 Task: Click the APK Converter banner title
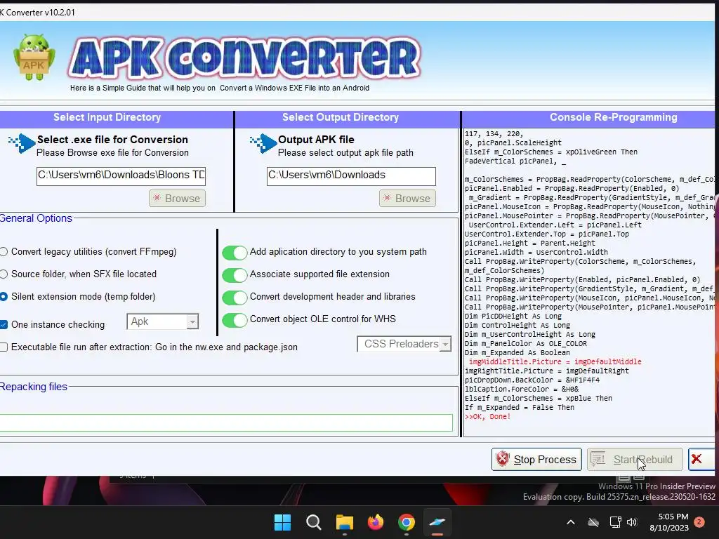[244, 58]
